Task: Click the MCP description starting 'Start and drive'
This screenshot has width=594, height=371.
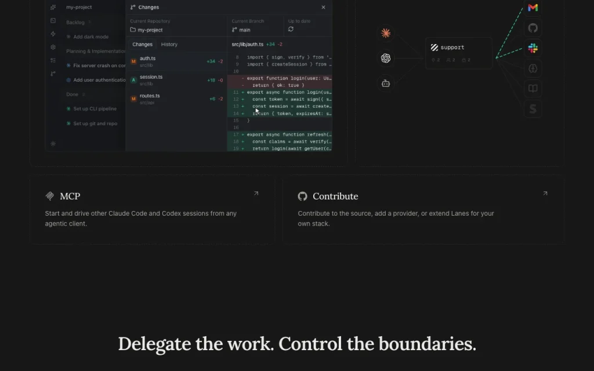Action: pyautogui.click(x=140, y=219)
